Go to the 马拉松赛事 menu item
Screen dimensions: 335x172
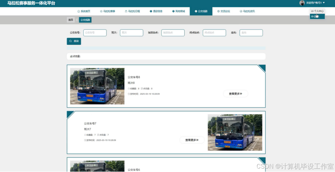(x=107, y=11)
